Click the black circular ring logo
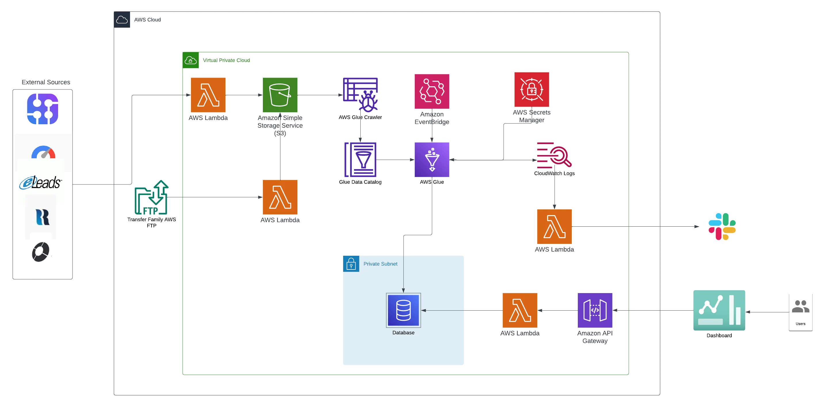The width and height of the screenshot is (824, 407). (41, 252)
